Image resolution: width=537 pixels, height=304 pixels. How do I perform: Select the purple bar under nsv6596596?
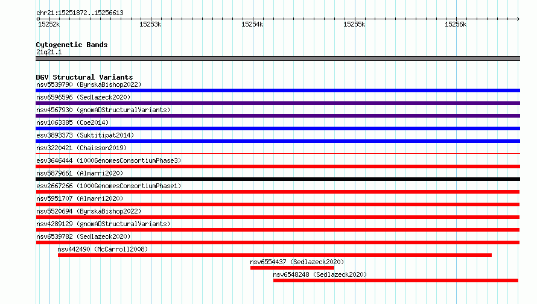[x=278, y=103]
